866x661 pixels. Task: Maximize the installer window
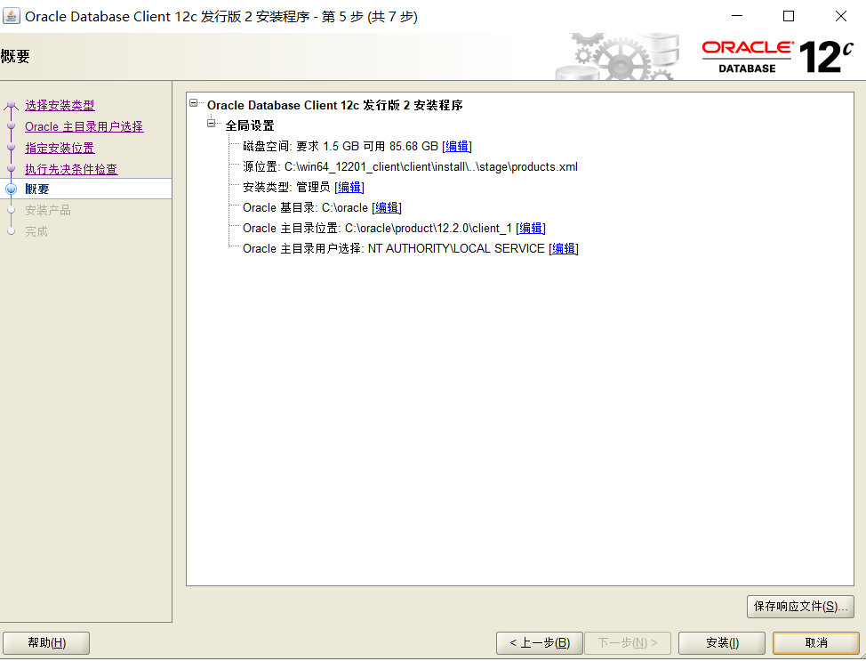(x=789, y=16)
